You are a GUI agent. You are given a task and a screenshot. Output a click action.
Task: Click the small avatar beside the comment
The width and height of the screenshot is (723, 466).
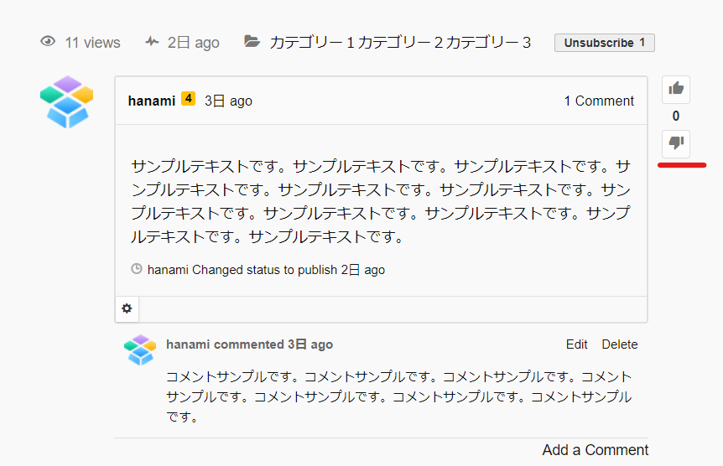pos(139,349)
